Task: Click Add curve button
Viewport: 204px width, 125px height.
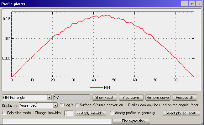Action: click(x=131, y=98)
